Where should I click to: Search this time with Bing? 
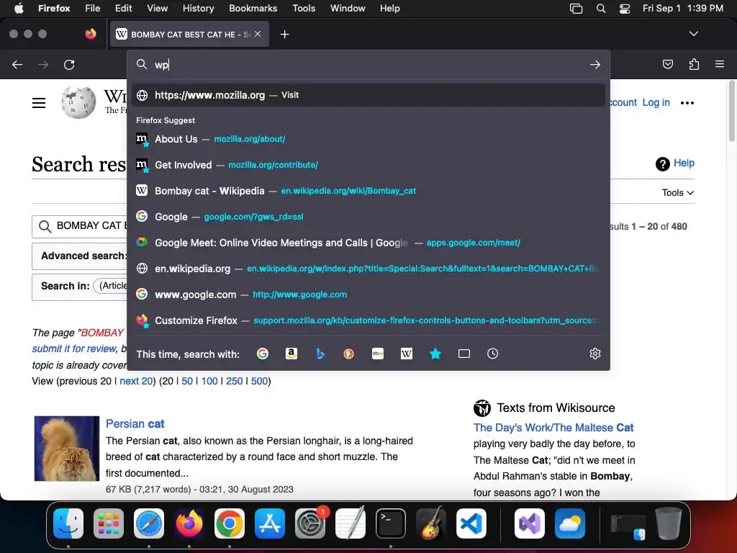[320, 354]
